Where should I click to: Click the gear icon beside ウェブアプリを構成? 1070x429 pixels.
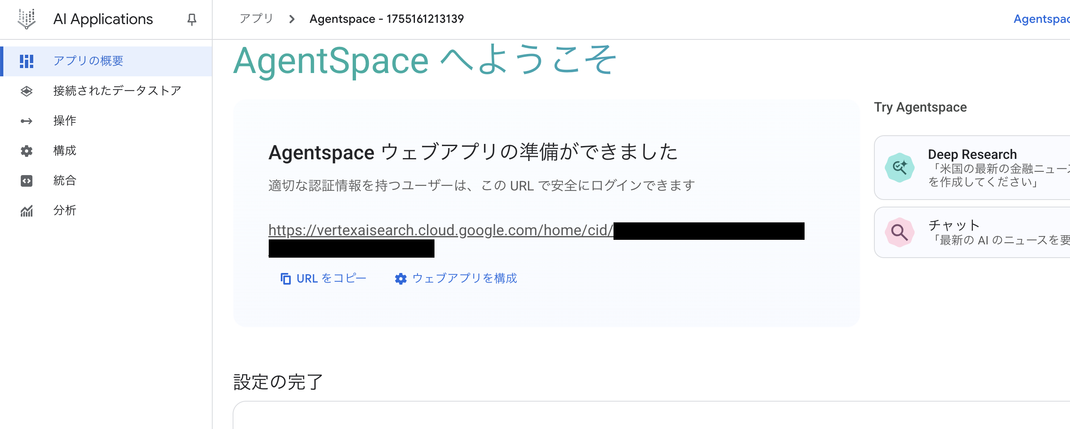point(400,278)
